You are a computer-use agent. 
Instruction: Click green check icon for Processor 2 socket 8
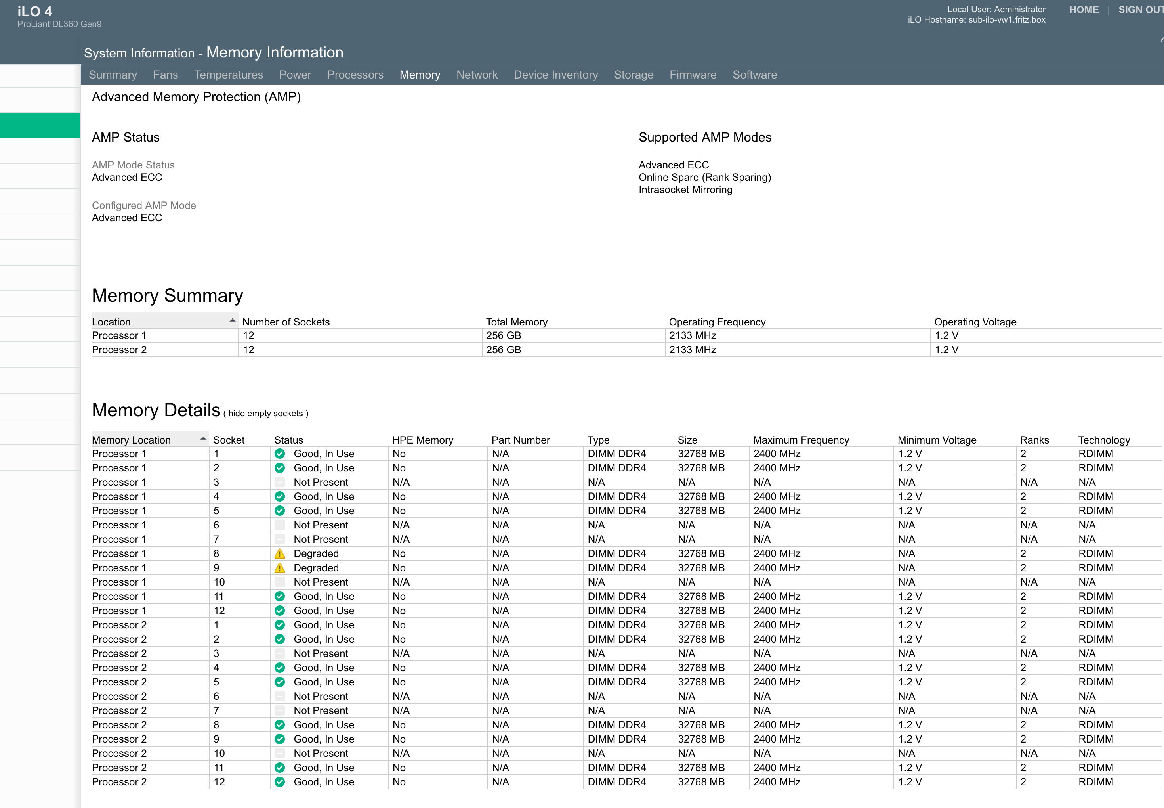[279, 724]
